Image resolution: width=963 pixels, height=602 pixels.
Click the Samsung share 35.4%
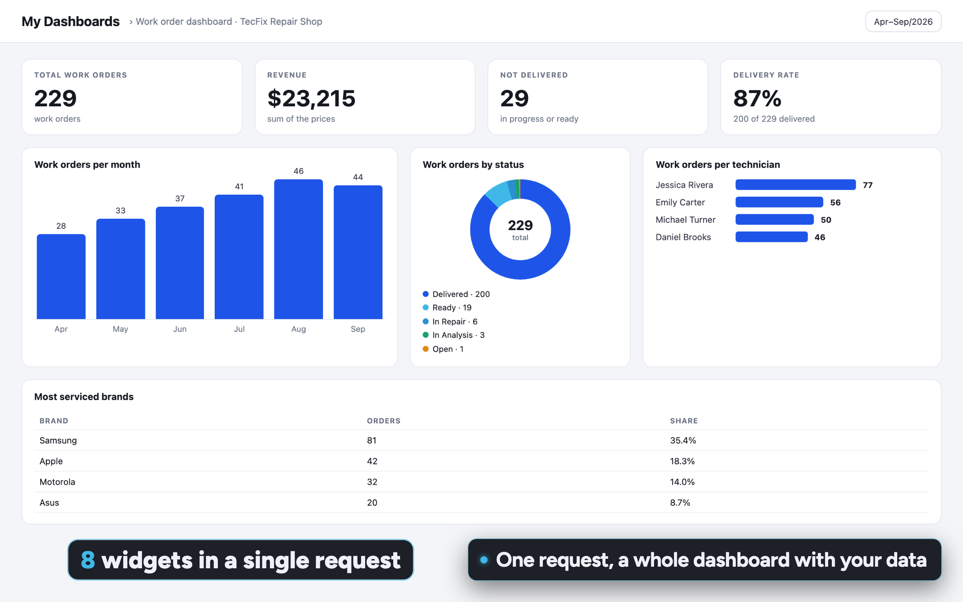click(683, 440)
